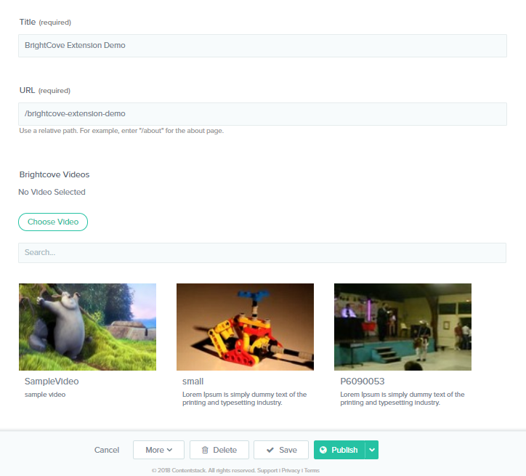Click the 'No Video Selected' text

[52, 192]
